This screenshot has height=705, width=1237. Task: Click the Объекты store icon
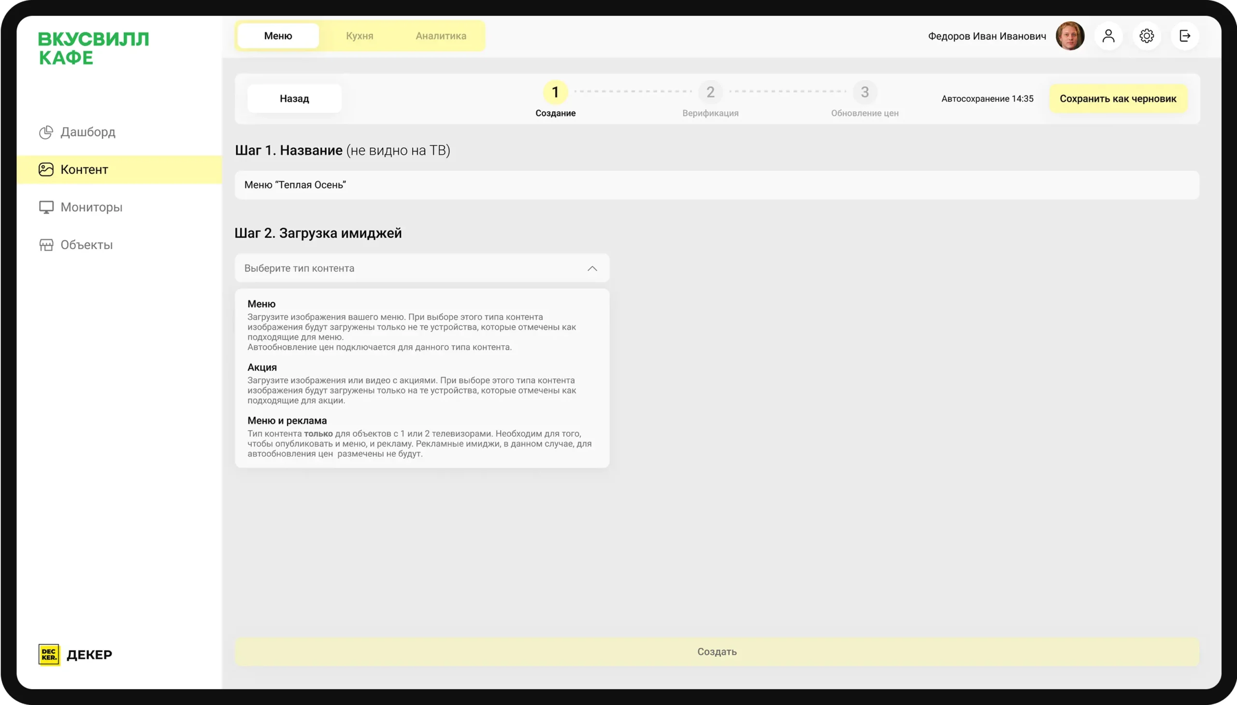tap(46, 245)
